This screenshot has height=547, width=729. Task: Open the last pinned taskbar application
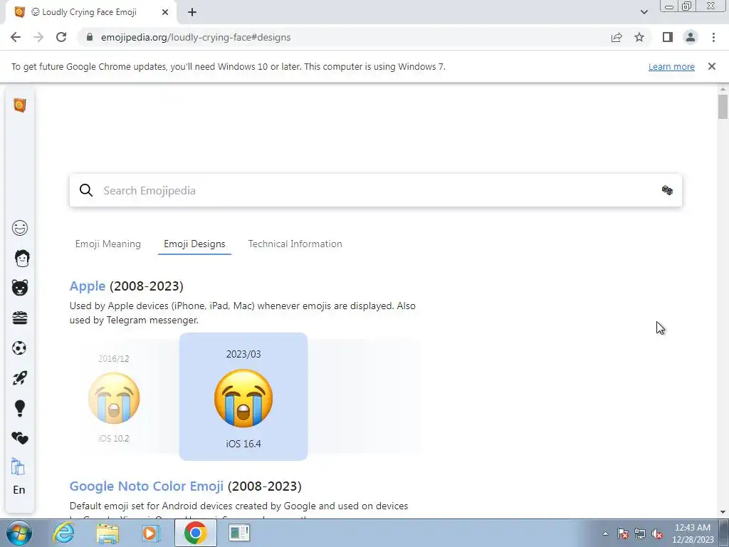coord(239,533)
